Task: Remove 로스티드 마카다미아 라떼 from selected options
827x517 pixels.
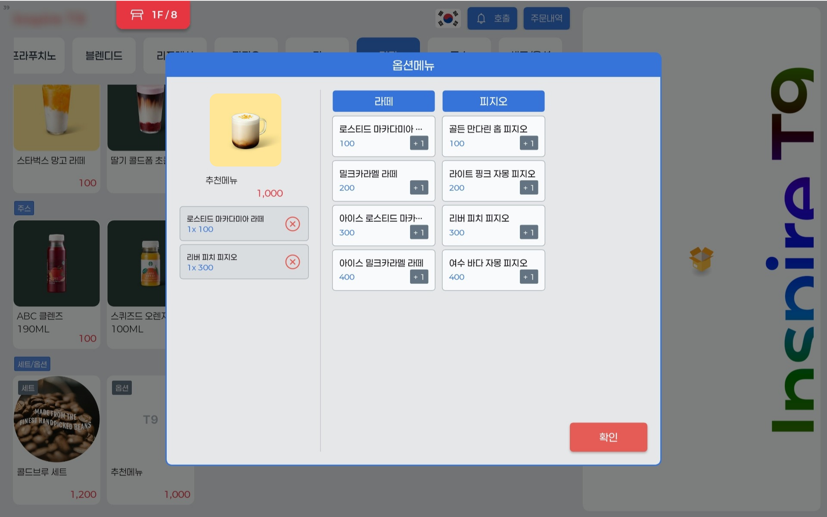Action: 292,224
